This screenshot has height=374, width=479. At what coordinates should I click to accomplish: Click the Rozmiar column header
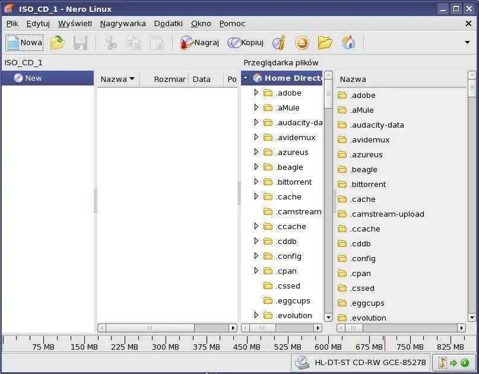point(164,79)
